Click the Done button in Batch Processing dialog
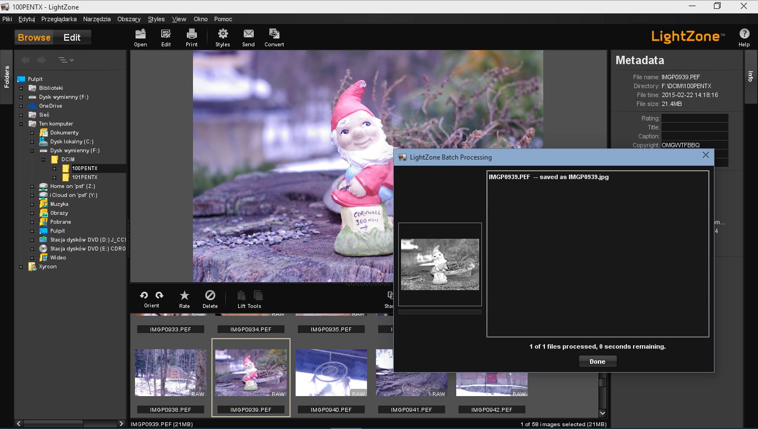 tap(597, 361)
